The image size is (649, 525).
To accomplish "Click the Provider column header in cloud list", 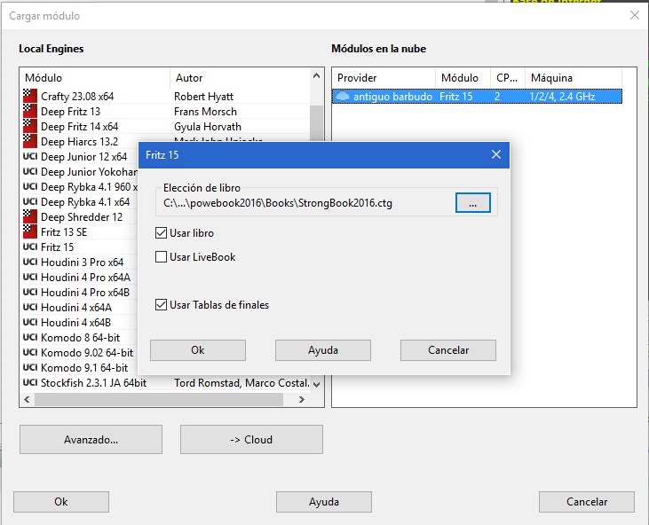I will [384, 78].
